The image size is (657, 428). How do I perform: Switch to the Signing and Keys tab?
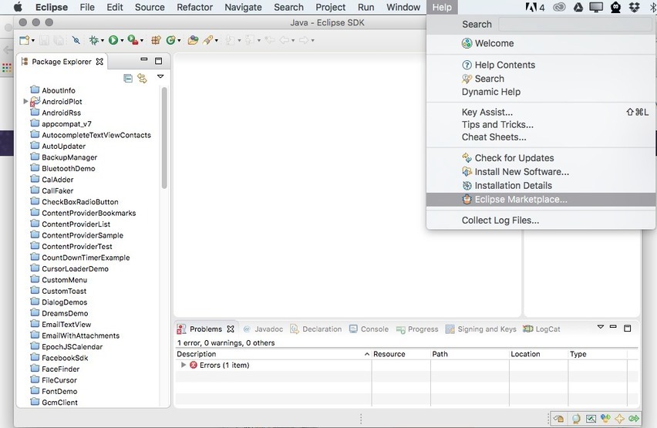481,329
